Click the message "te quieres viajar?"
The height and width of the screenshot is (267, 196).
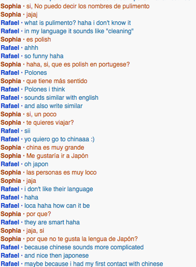(50, 123)
